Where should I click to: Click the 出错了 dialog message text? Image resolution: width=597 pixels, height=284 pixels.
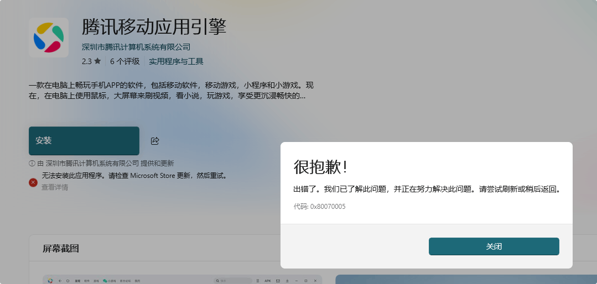[427, 190]
